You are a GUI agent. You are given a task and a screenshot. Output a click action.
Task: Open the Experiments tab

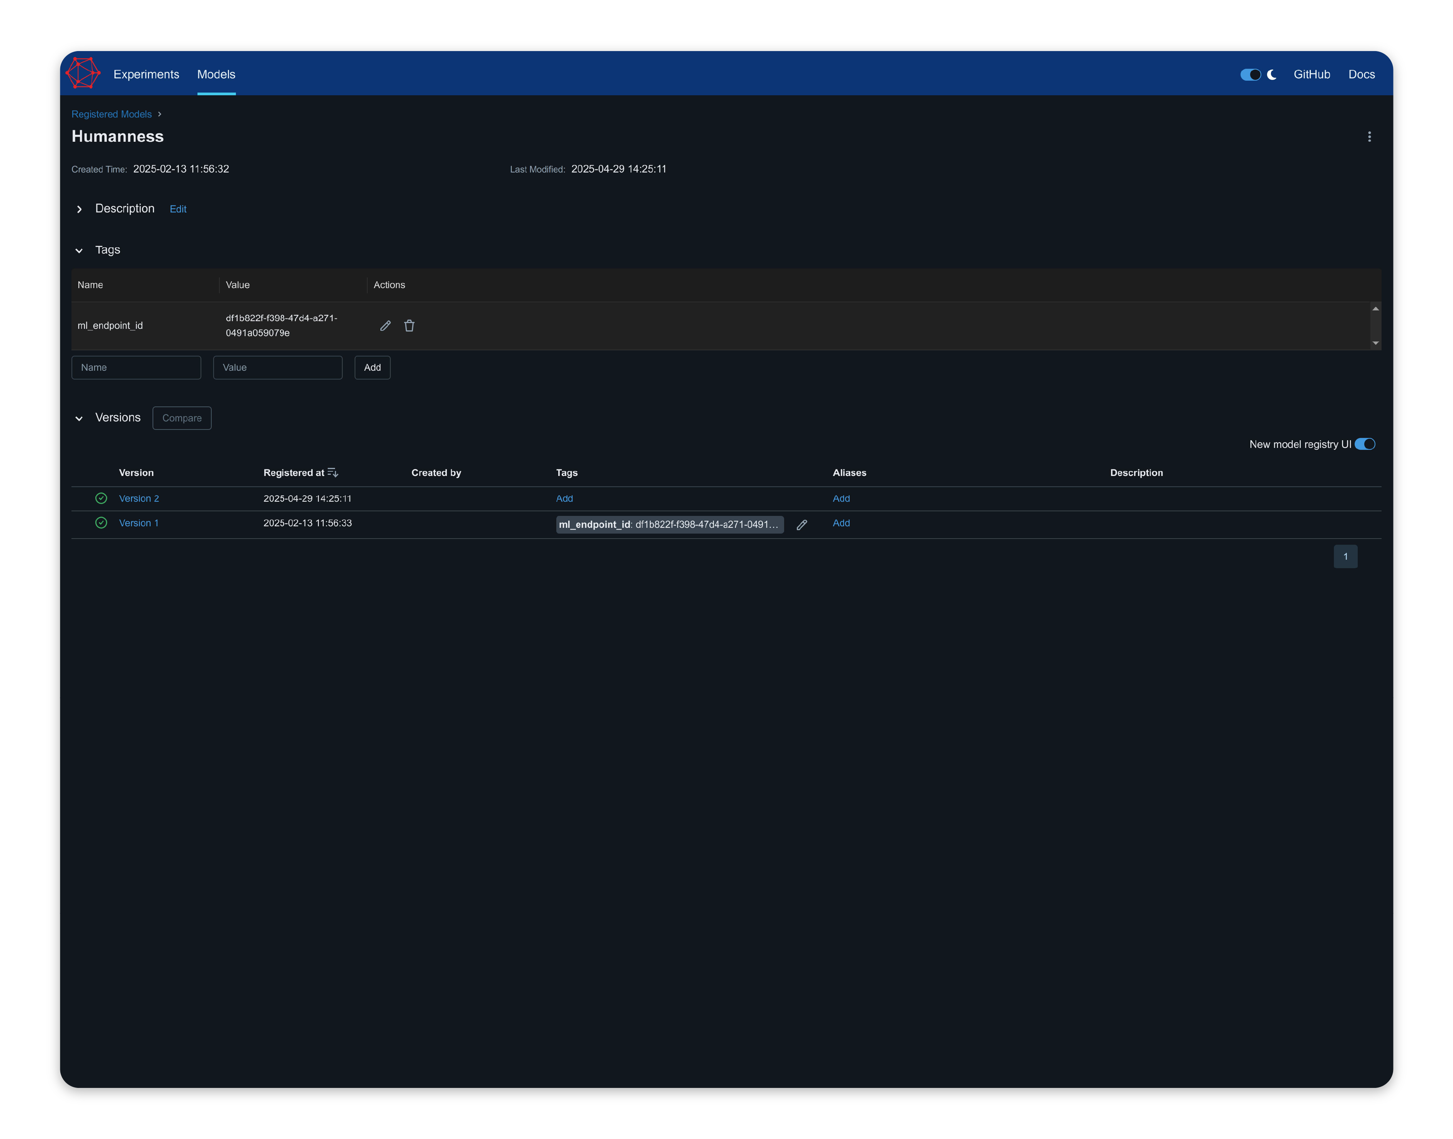(x=146, y=74)
